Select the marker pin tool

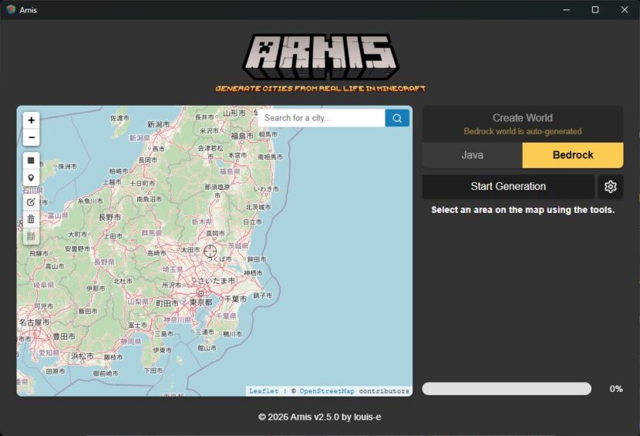(x=31, y=178)
